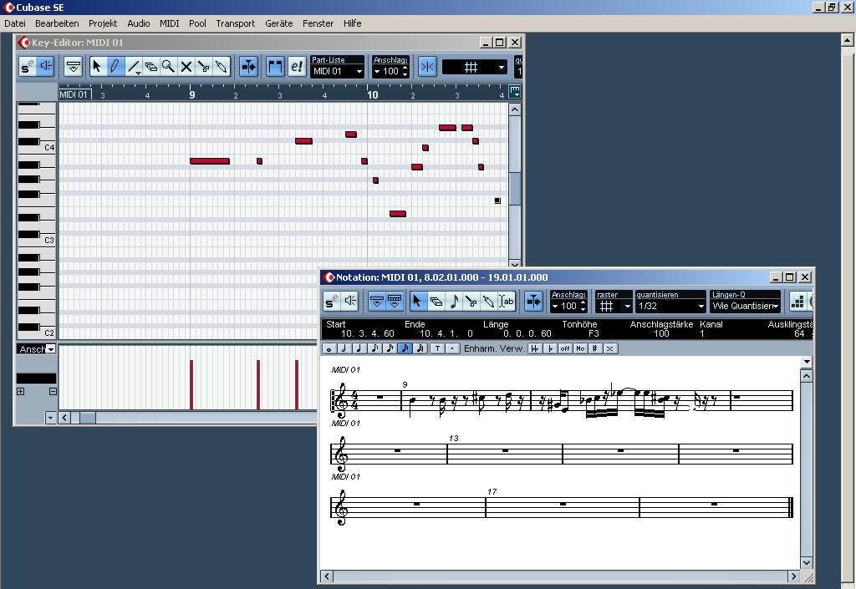Open the quantisieren 1/32 dropdown
This screenshot has width=856, height=589.
(x=671, y=307)
